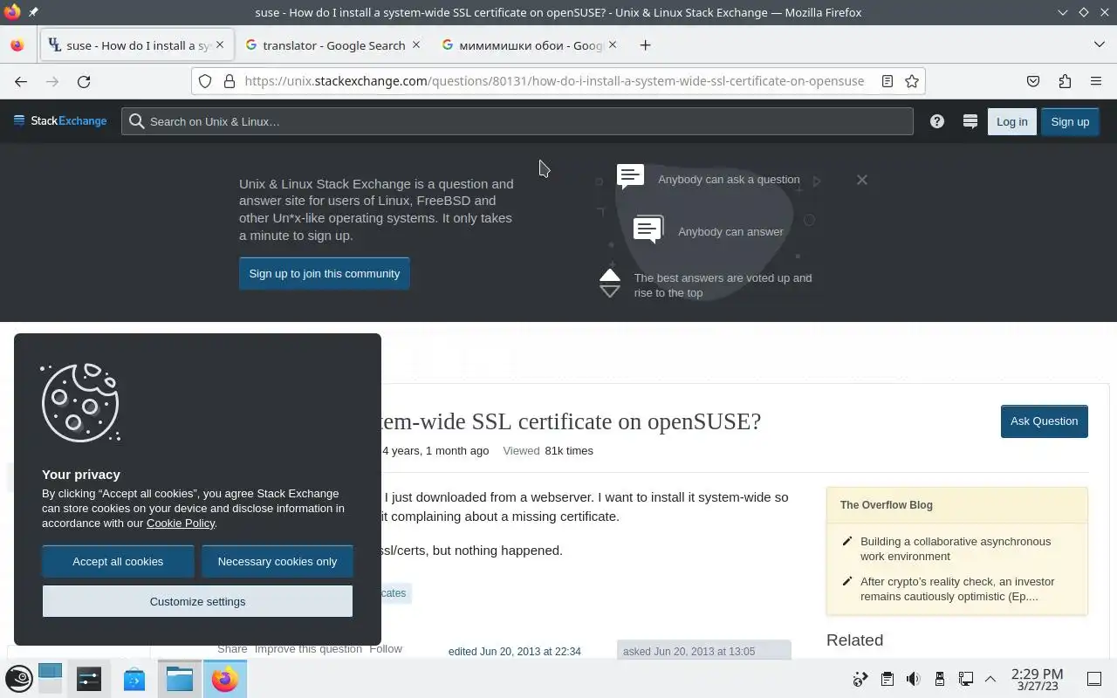The width and height of the screenshot is (1117, 698).
Task: Close the translator Google Search tab
Action: click(416, 45)
